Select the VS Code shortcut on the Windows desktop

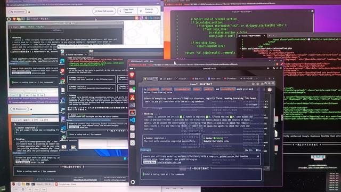coord(63,129)
